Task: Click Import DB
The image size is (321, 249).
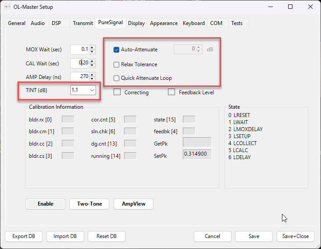Action: 65,236
